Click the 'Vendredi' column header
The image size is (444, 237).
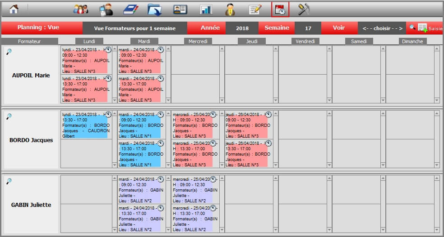click(305, 41)
